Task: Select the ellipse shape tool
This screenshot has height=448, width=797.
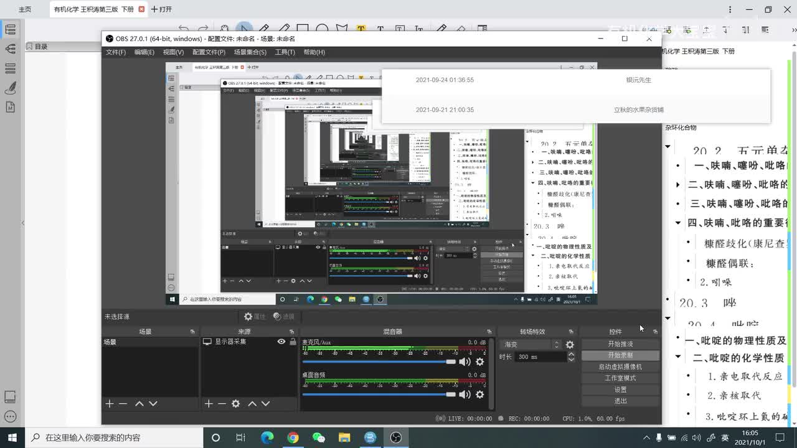Action: click(322, 29)
